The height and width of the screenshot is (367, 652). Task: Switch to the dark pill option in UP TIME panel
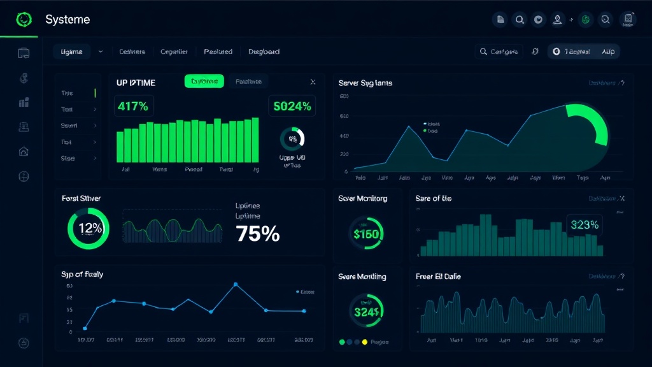tap(248, 82)
